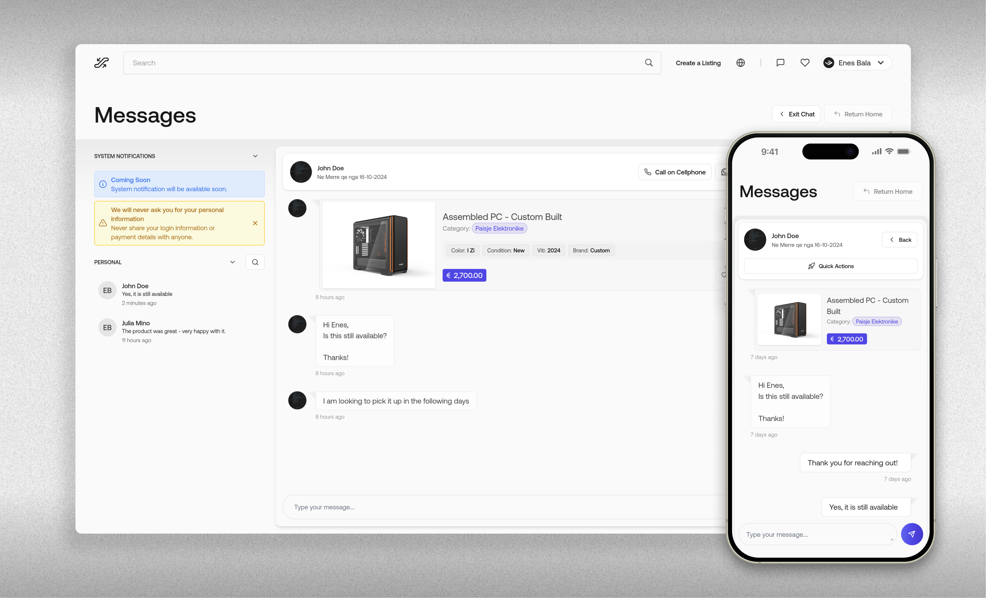The image size is (986, 598).
Task: Click the globe/language icon in navbar
Action: 740,63
